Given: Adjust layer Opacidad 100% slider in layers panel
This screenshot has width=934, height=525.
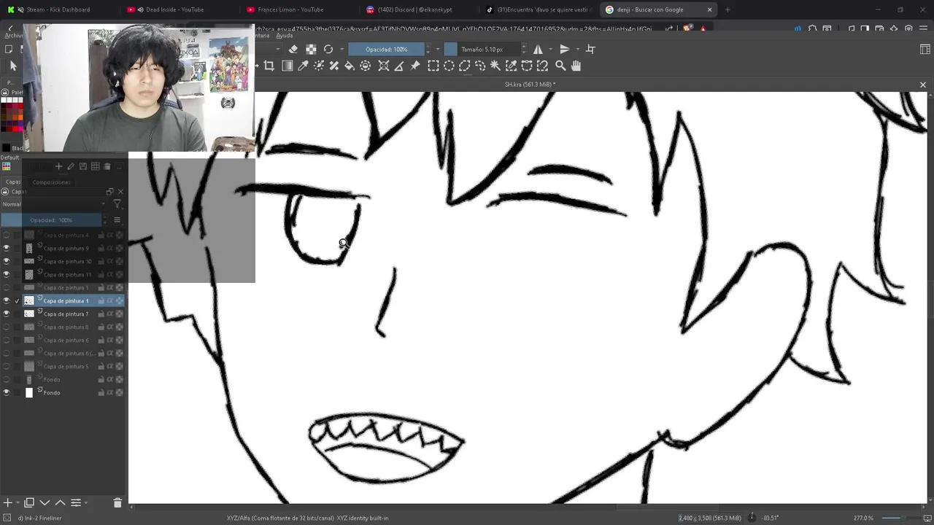Looking at the screenshot, I should coord(51,219).
